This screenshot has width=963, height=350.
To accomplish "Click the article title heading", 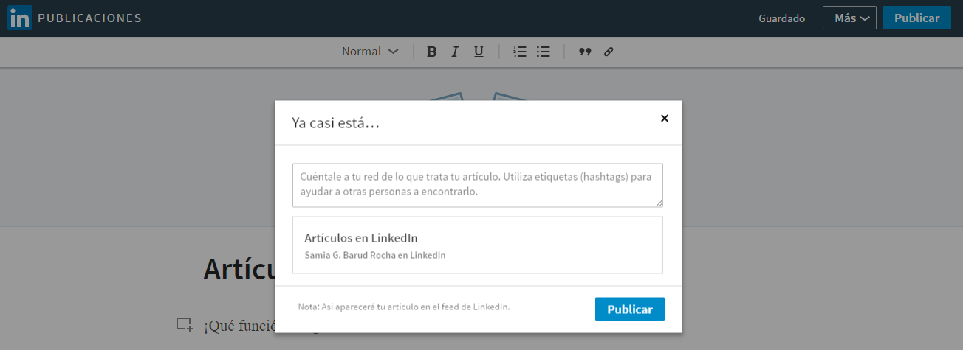I will pos(238,270).
